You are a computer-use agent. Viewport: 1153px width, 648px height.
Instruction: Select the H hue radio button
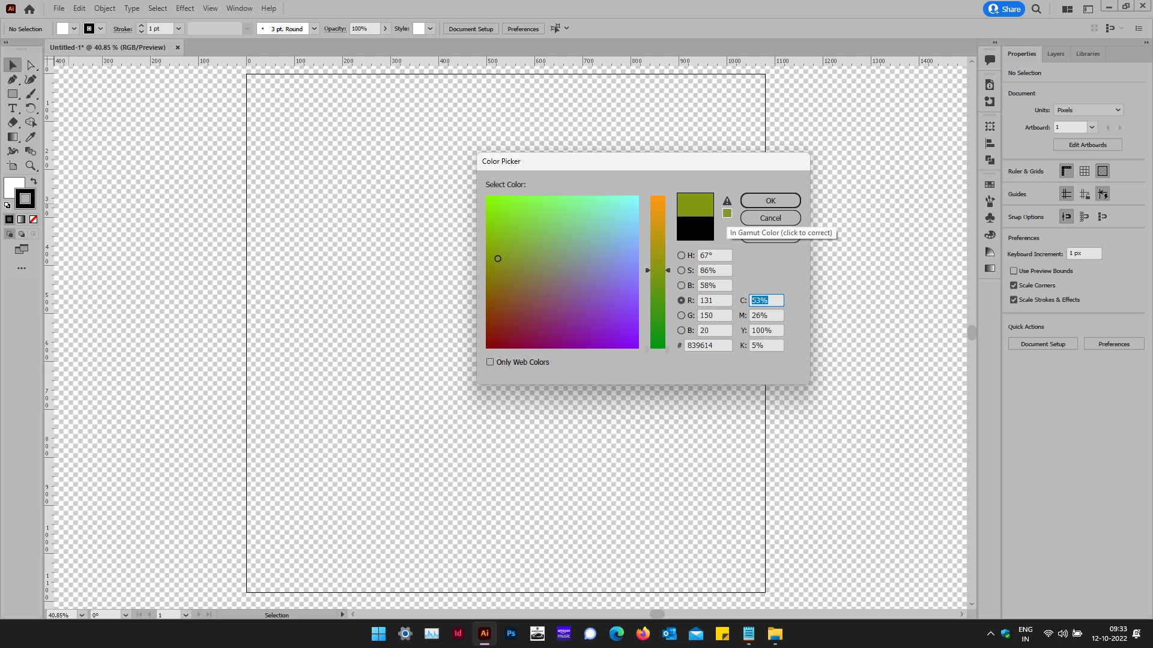point(681,255)
